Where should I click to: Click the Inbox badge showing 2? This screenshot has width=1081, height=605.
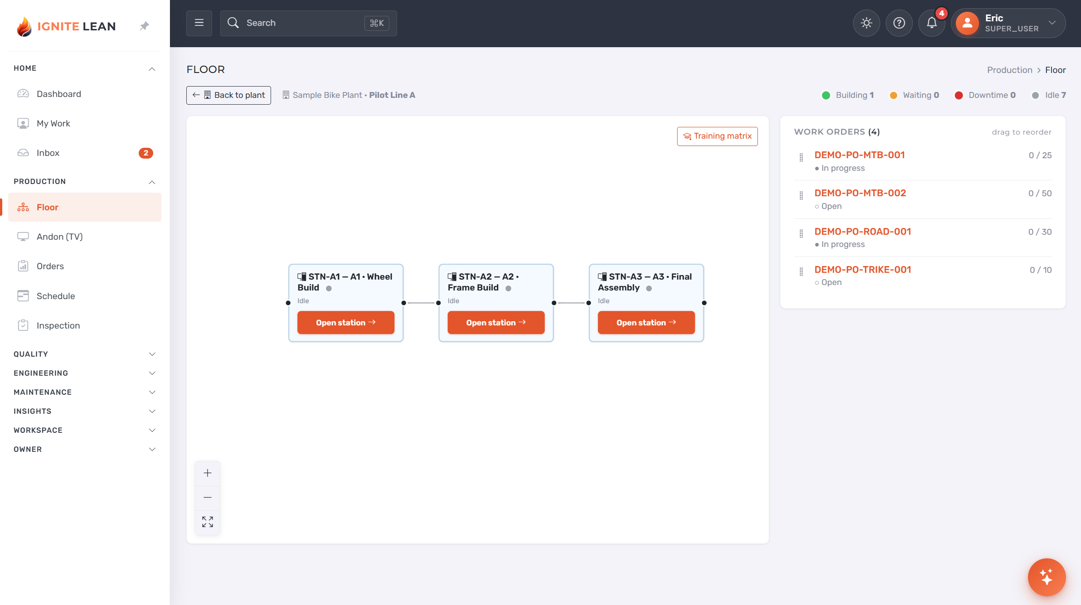point(145,153)
